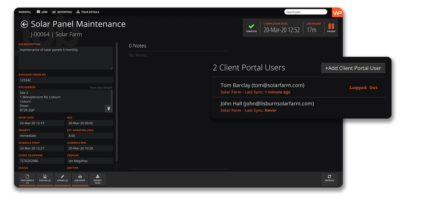This screenshot has height=218, width=421.
Task: Click the RCD field 20-Mar-20 00:00
Action: (x=90, y=123)
